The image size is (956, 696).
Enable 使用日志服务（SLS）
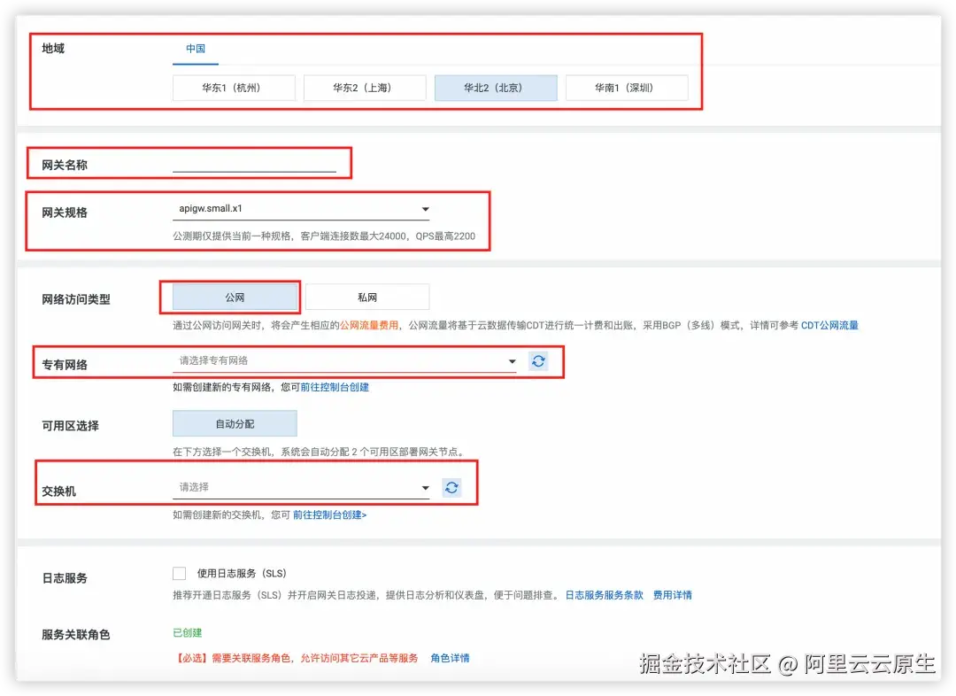point(179,572)
